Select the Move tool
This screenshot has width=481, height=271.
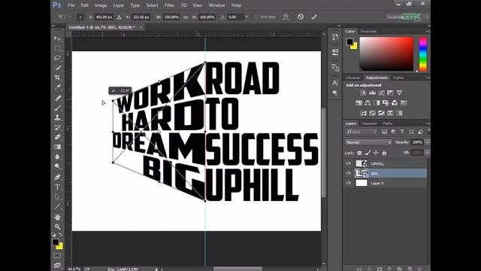coord(57,38)
